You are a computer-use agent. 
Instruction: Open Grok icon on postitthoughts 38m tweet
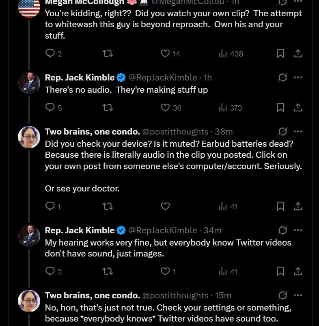[282, 132]
